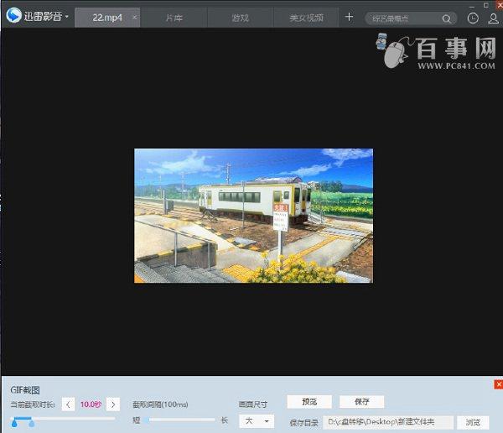Open the 迅雷影音 logo main menu

(x=37, y=16)
